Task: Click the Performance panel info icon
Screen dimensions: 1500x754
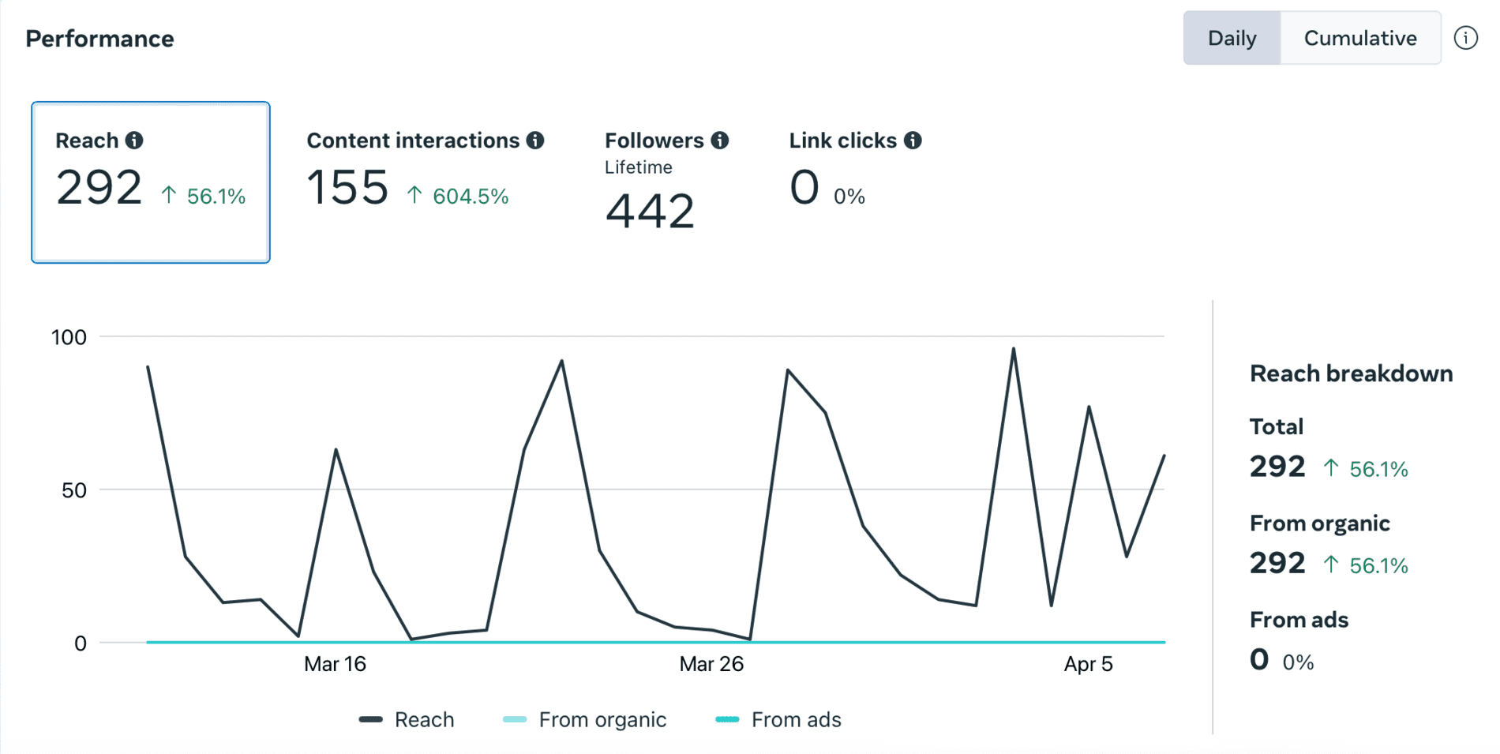Action: coord(1466,37)
